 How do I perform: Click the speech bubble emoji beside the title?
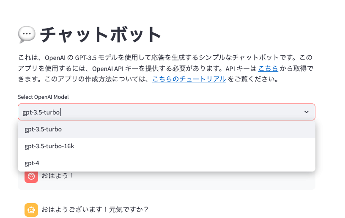pos(27,35)
